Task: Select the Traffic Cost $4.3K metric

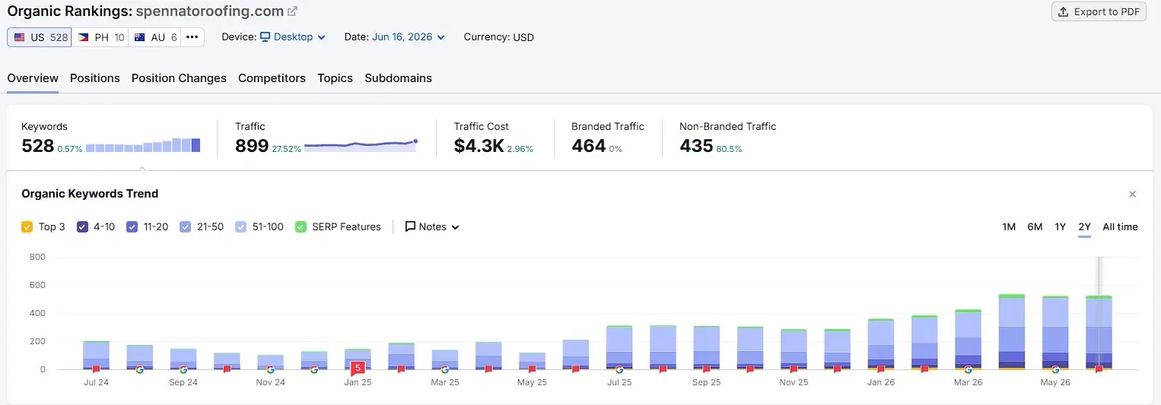Action: tap(494, 138)
